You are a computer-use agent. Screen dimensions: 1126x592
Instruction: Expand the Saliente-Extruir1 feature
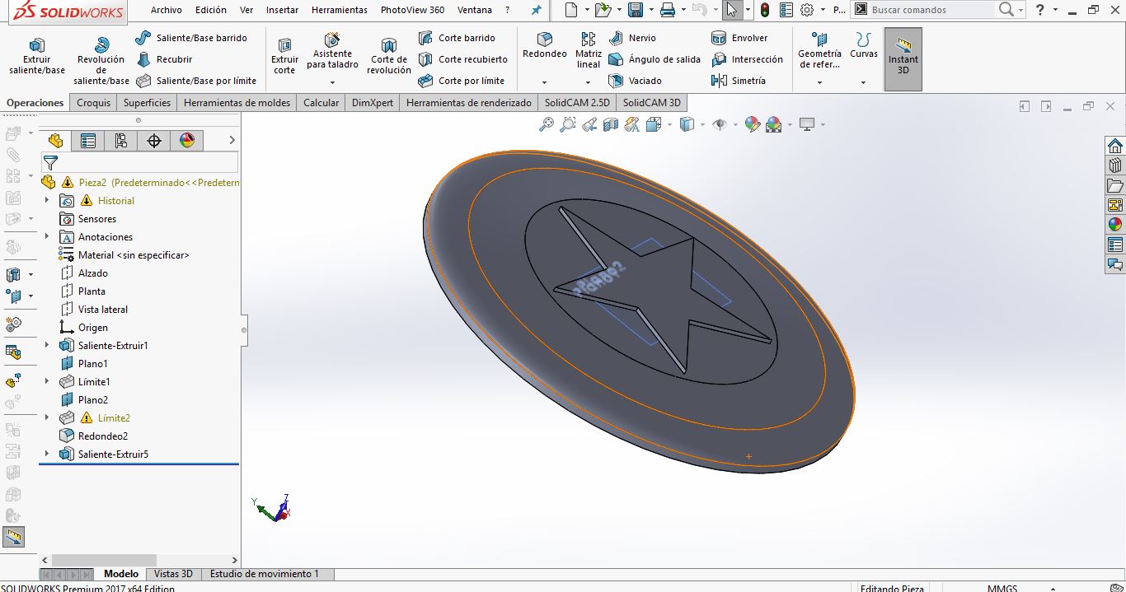click(x=47, y=346)
